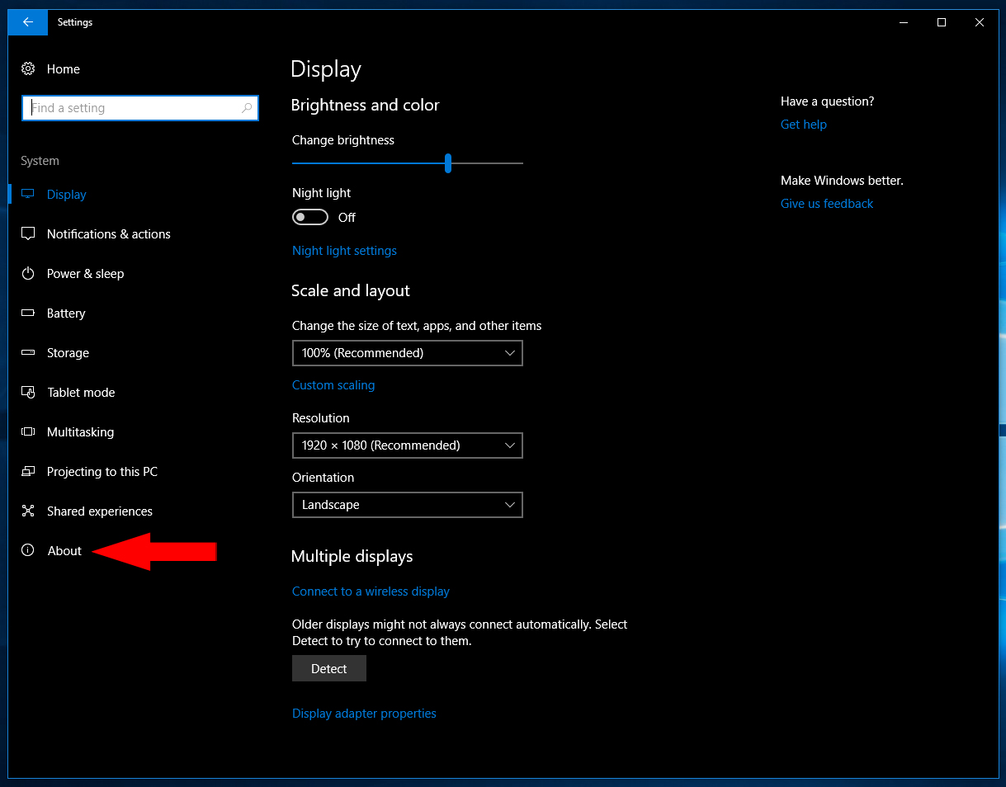1006x787 pixels.
Task: Select the Projecting to this PC icon
Action: [x=28, y=471]
